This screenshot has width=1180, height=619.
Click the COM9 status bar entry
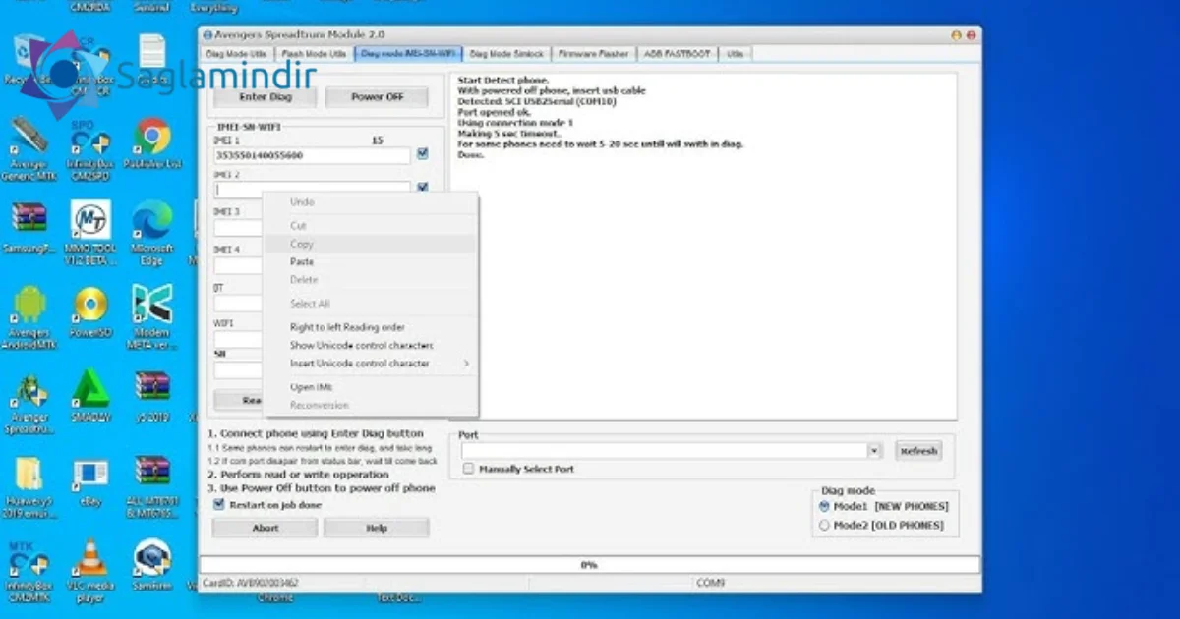pos(711,583)
